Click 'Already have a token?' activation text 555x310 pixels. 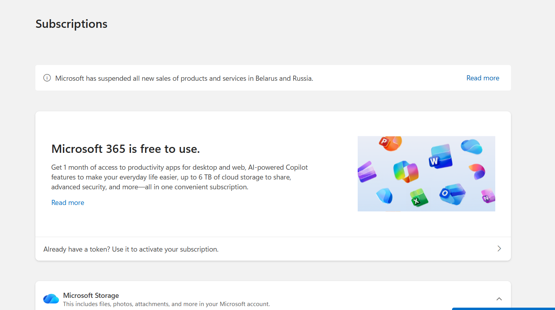pos(131,249)
